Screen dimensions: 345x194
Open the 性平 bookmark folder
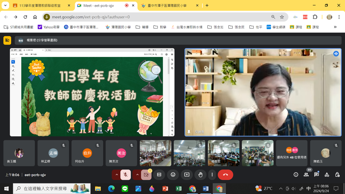pos(256,27)
